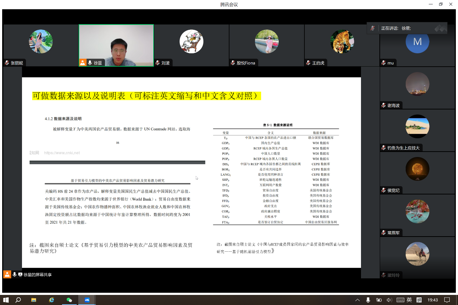Click 殷悦Fiona's participant avatar
Image resolution: width=458 pixels, height=305 pixels.
(x=267, y=41)
